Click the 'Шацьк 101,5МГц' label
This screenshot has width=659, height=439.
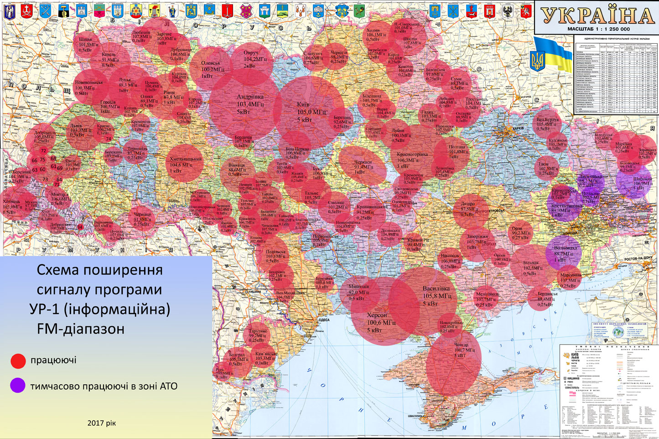88,45
